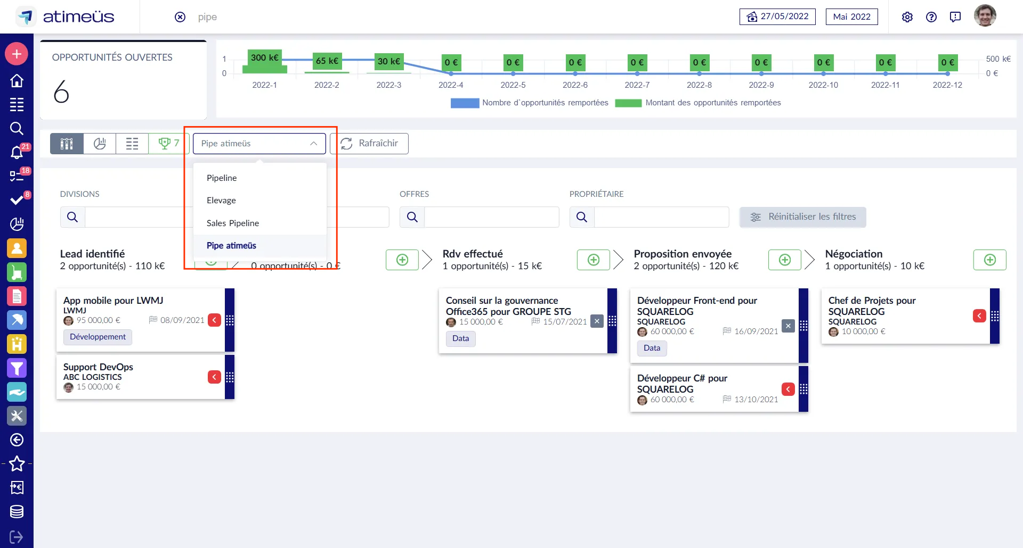Open the settings gear in header
Screen dimensions: 1023x548
[907, 17]
